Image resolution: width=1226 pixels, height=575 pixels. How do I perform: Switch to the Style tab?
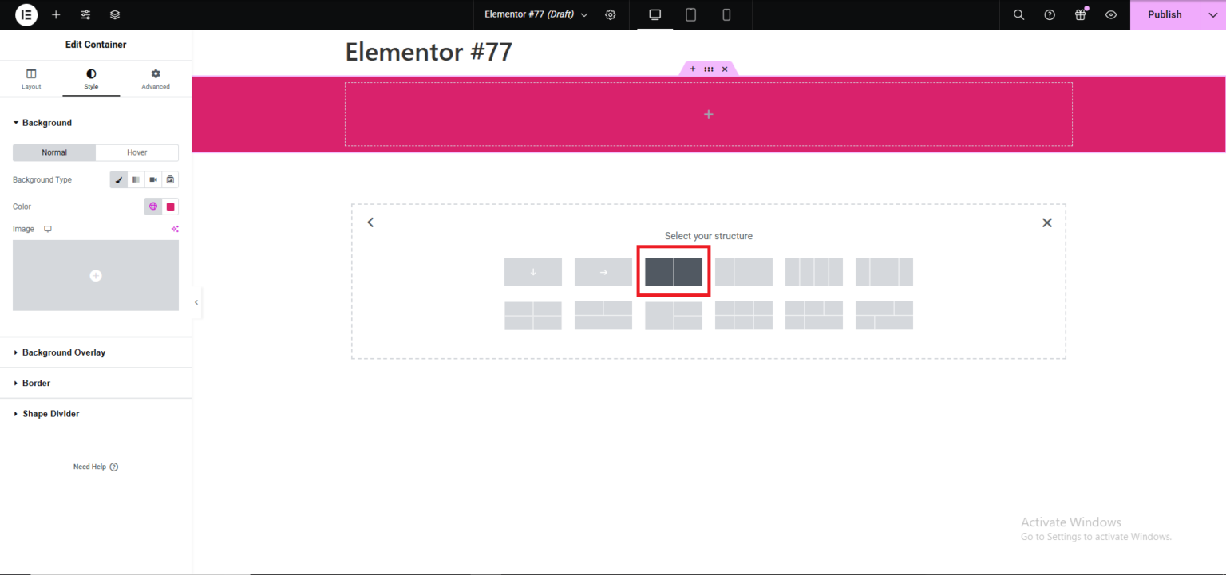(91, 79)
